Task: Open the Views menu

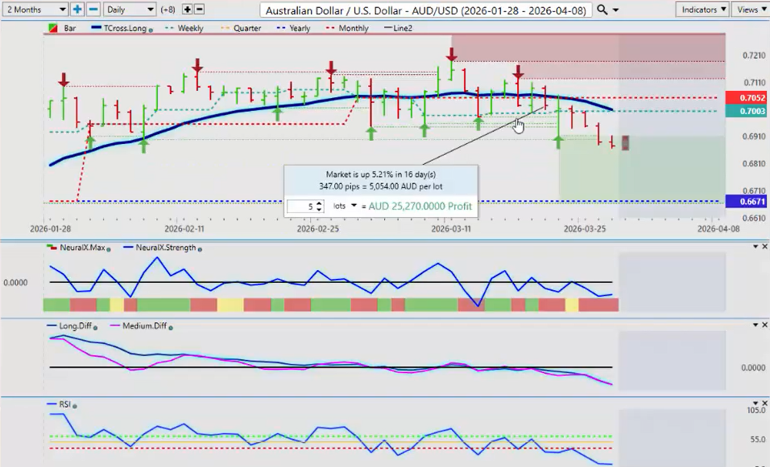Action: tap(751, 10)
